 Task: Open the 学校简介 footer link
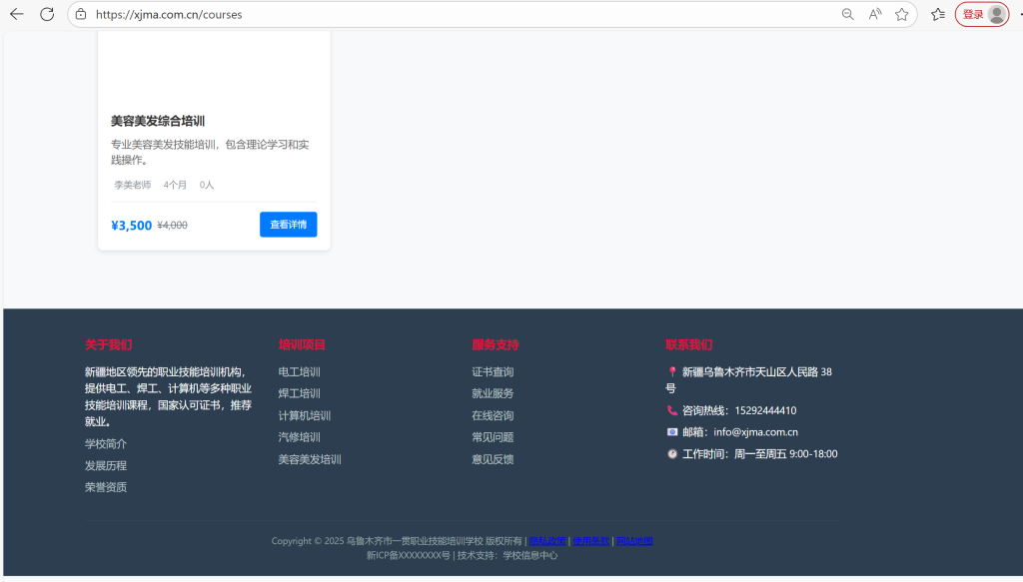coord(106,443)
